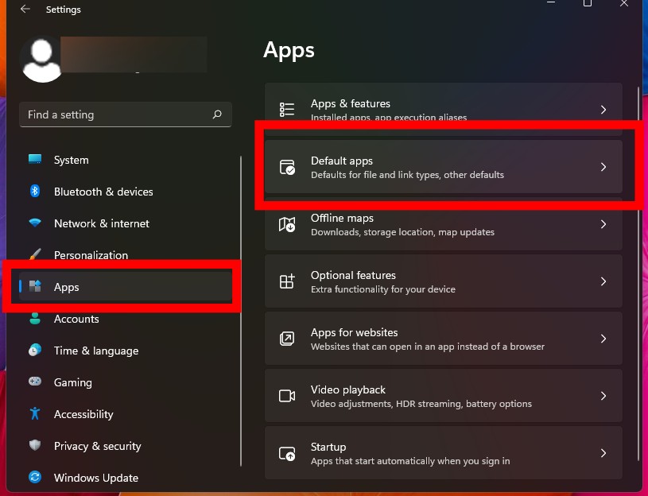Open Apps & features settings
Image resolution: width=648 pixels, height=496 pixels.
pos(444,110)
